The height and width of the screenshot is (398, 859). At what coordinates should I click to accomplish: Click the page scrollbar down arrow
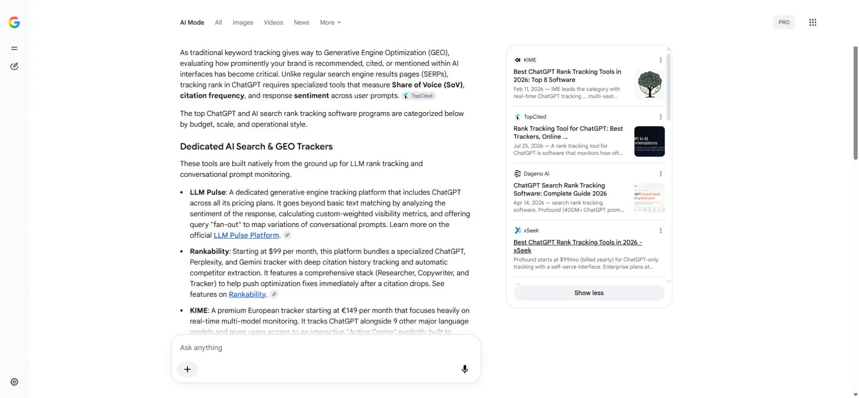coord(855,395)
